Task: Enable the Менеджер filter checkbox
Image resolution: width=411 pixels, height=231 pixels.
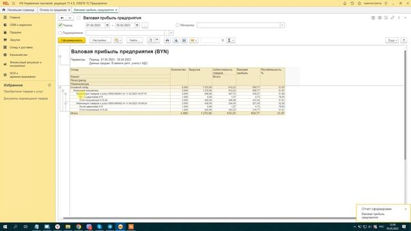Action: point(177,25)
